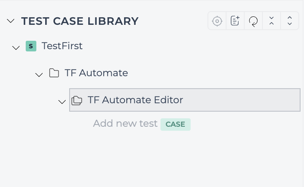Collapse all tree nodes via inward arrows icon

272,21
